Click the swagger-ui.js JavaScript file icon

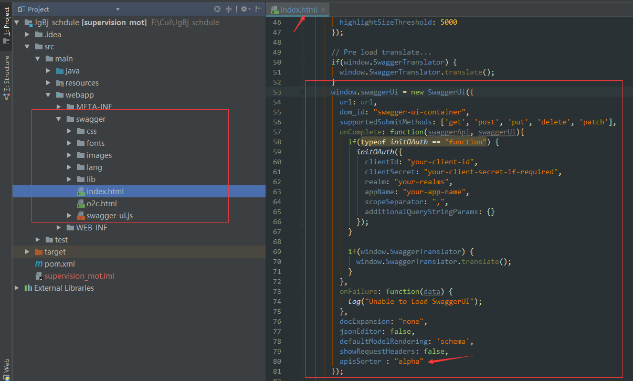81,216
